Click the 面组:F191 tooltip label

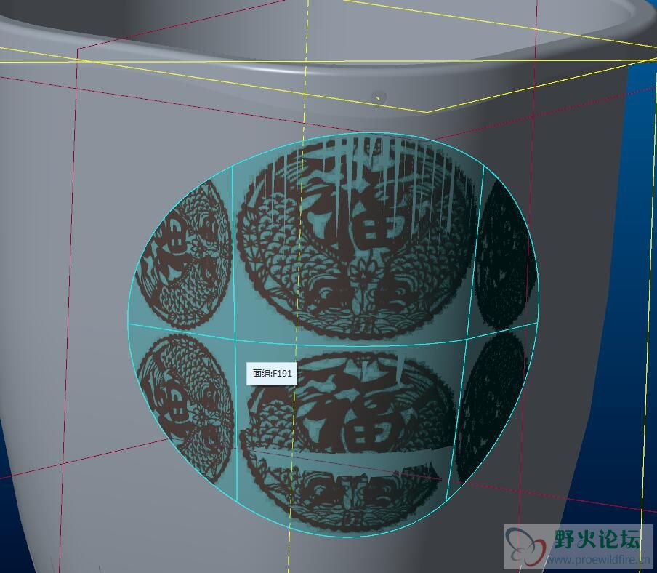[272, 373]
